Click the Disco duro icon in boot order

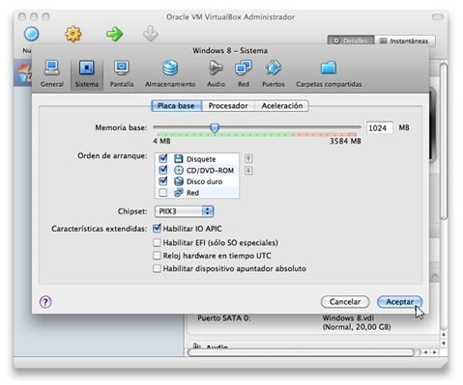(178, 181)
